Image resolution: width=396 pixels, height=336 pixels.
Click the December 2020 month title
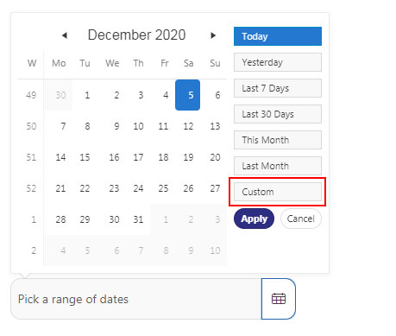136,35
